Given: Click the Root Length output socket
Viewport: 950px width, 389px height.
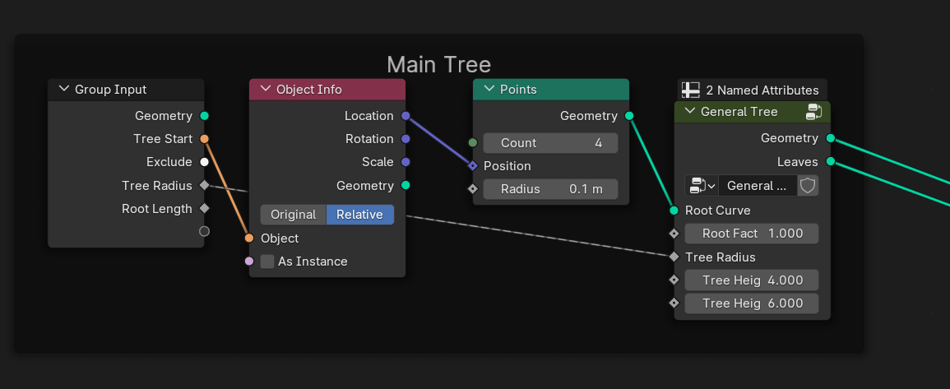Looking at the screenshot, I should point(204,208).
